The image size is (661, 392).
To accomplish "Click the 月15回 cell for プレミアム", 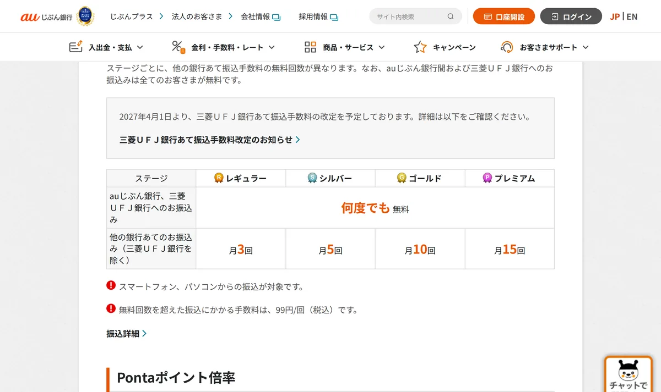I will click(x=510, y=249).
